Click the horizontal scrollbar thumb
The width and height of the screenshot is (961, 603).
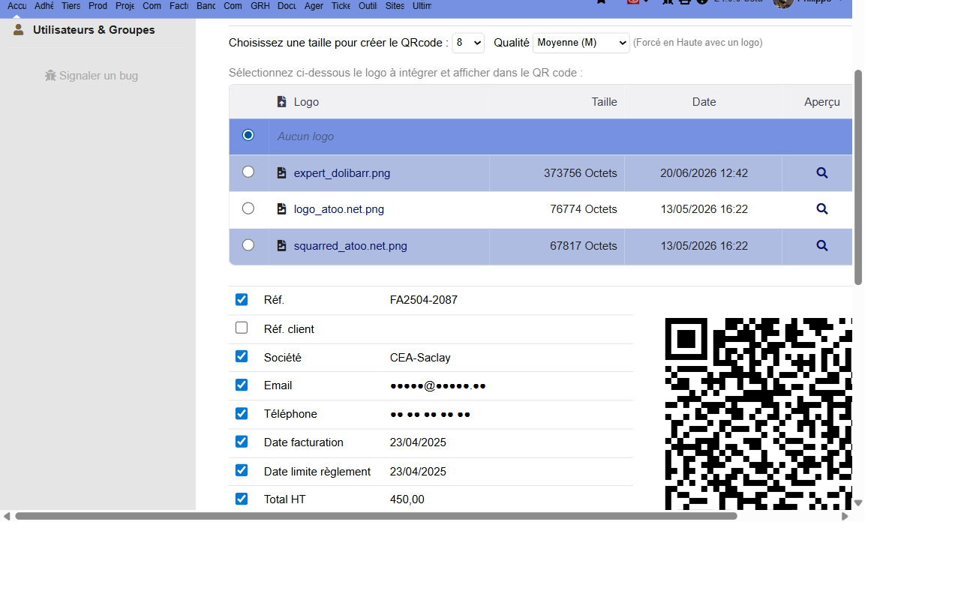(376, 516)
